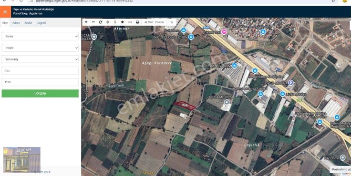Click the green Sorgula button
The width and height of the screenshot is (351, 176).
[40, 93]
